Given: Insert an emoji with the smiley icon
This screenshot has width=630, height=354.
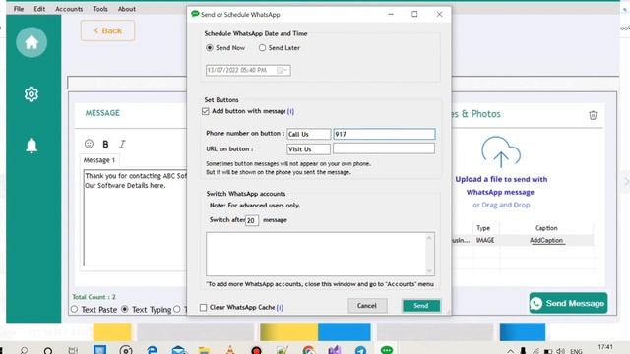Looking at the screenshot, I should (x=89, y=144).
